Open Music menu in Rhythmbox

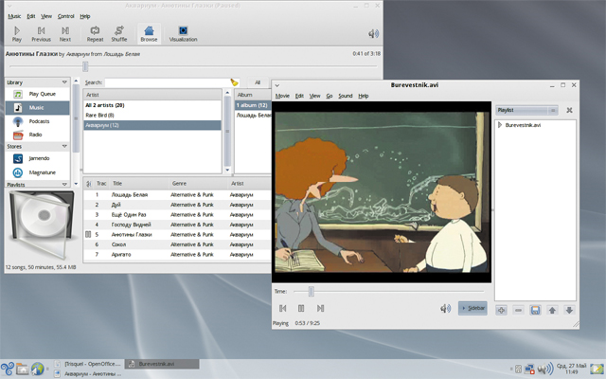[14, 16]
